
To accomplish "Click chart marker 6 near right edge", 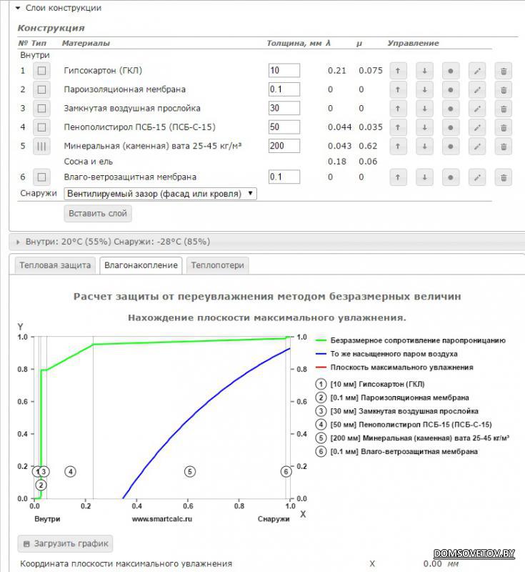I will point(286,472).
